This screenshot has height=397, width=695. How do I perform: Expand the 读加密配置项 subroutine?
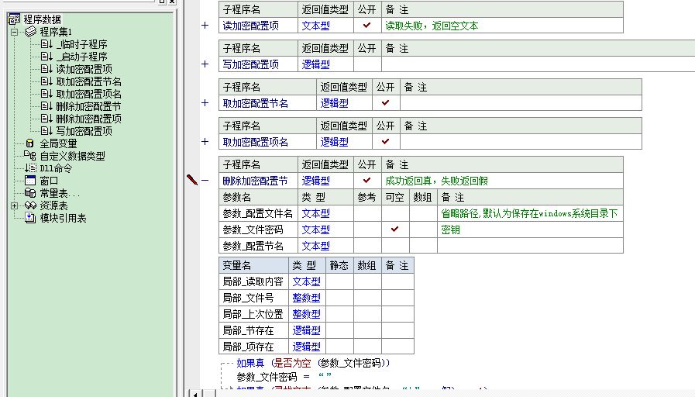pos(205,26)
